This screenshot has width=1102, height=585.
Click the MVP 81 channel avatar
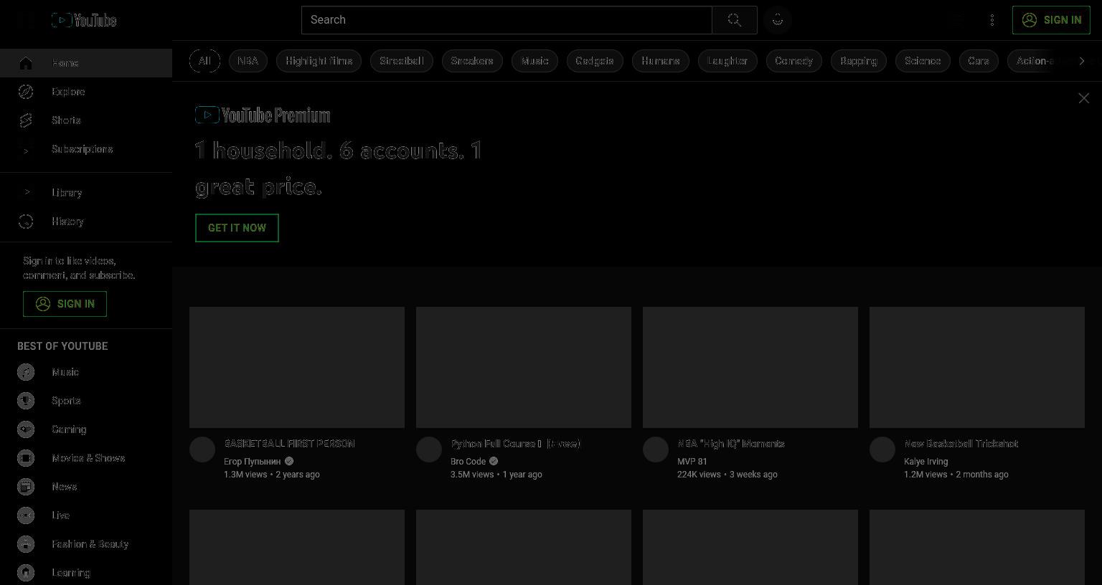656,450
